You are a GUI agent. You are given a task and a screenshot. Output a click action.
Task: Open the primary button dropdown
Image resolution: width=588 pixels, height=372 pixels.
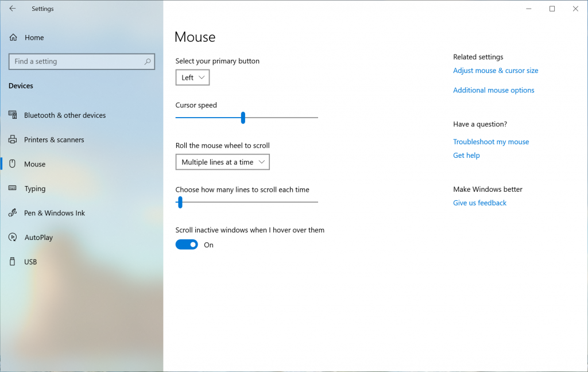[x=192, y=77]
